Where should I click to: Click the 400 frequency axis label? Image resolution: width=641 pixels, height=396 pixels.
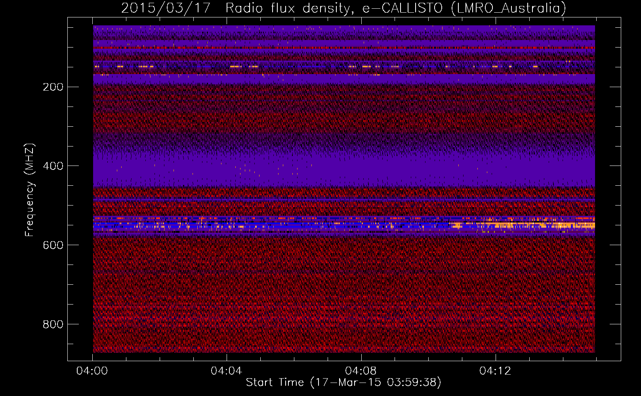point(53,166)
